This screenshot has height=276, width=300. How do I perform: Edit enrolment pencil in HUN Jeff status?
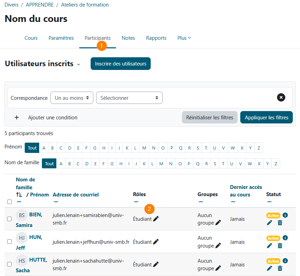pos(269,245)
